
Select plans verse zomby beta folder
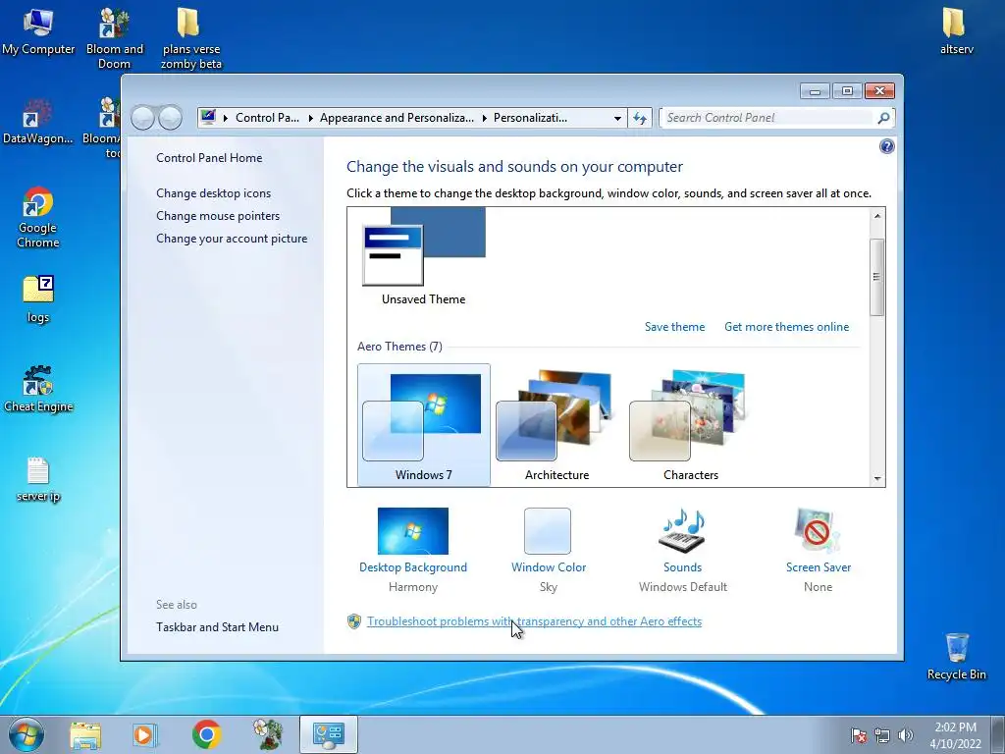click(190, 38)
